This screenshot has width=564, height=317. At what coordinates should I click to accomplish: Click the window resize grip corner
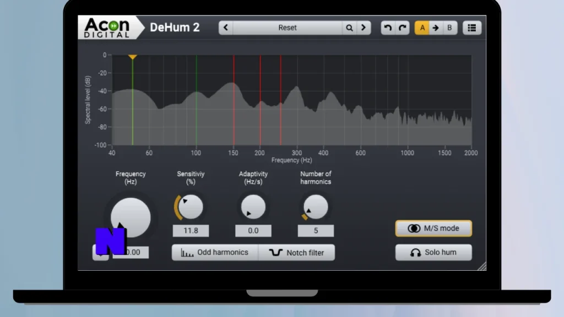tap(482, 266)
